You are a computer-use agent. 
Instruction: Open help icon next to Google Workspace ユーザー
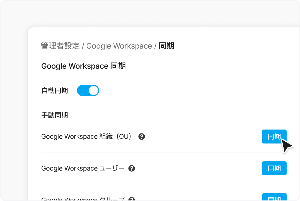coord(132,168)
